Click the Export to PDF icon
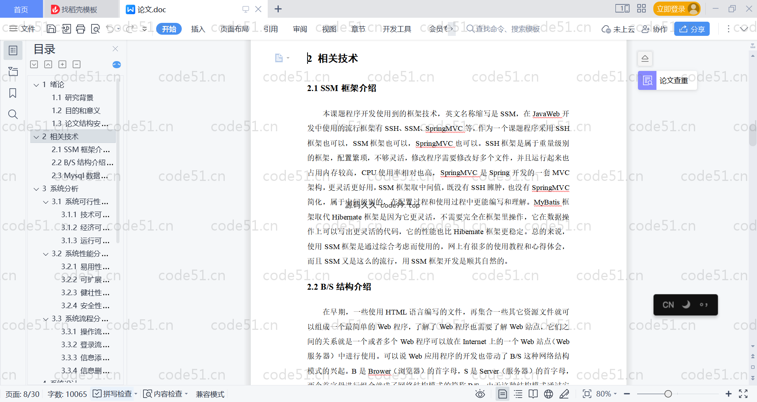757x402 pixels. (66, 29)
